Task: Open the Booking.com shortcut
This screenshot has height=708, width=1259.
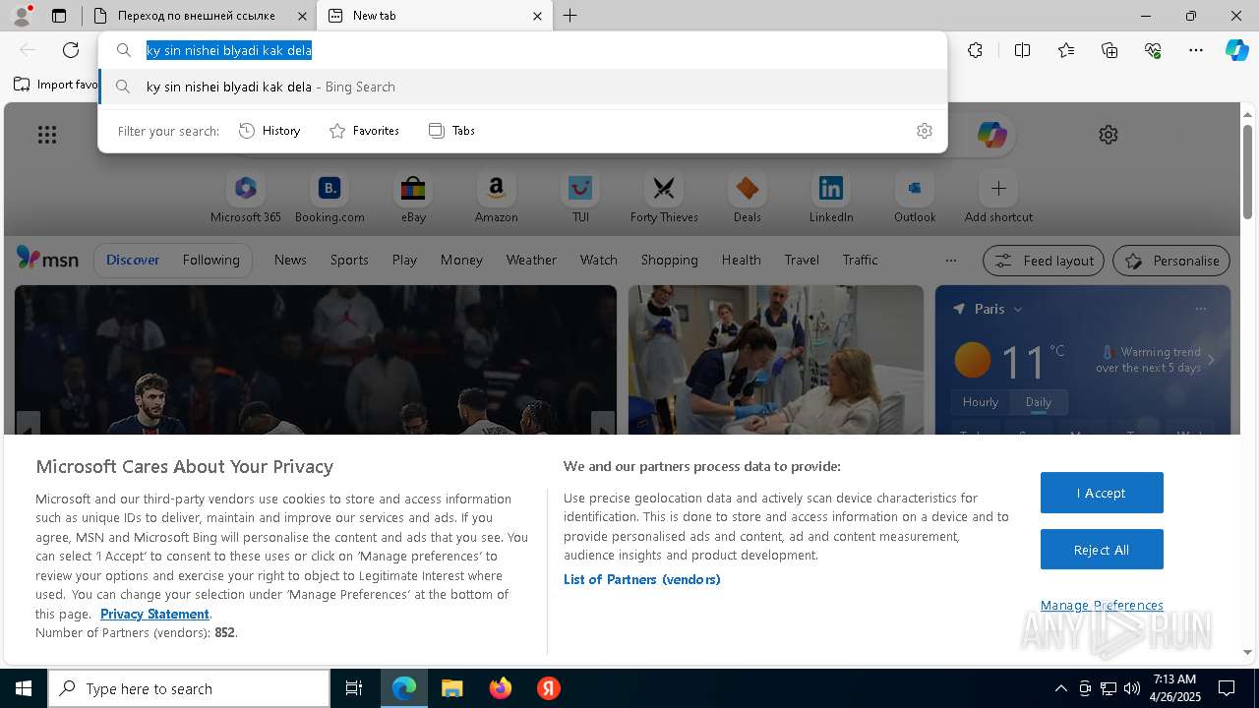Action: (330, 197)
